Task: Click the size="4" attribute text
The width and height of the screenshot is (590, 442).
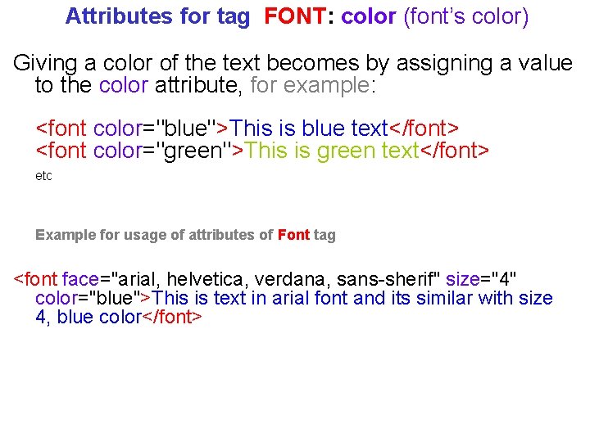Action: pos(481,280)
